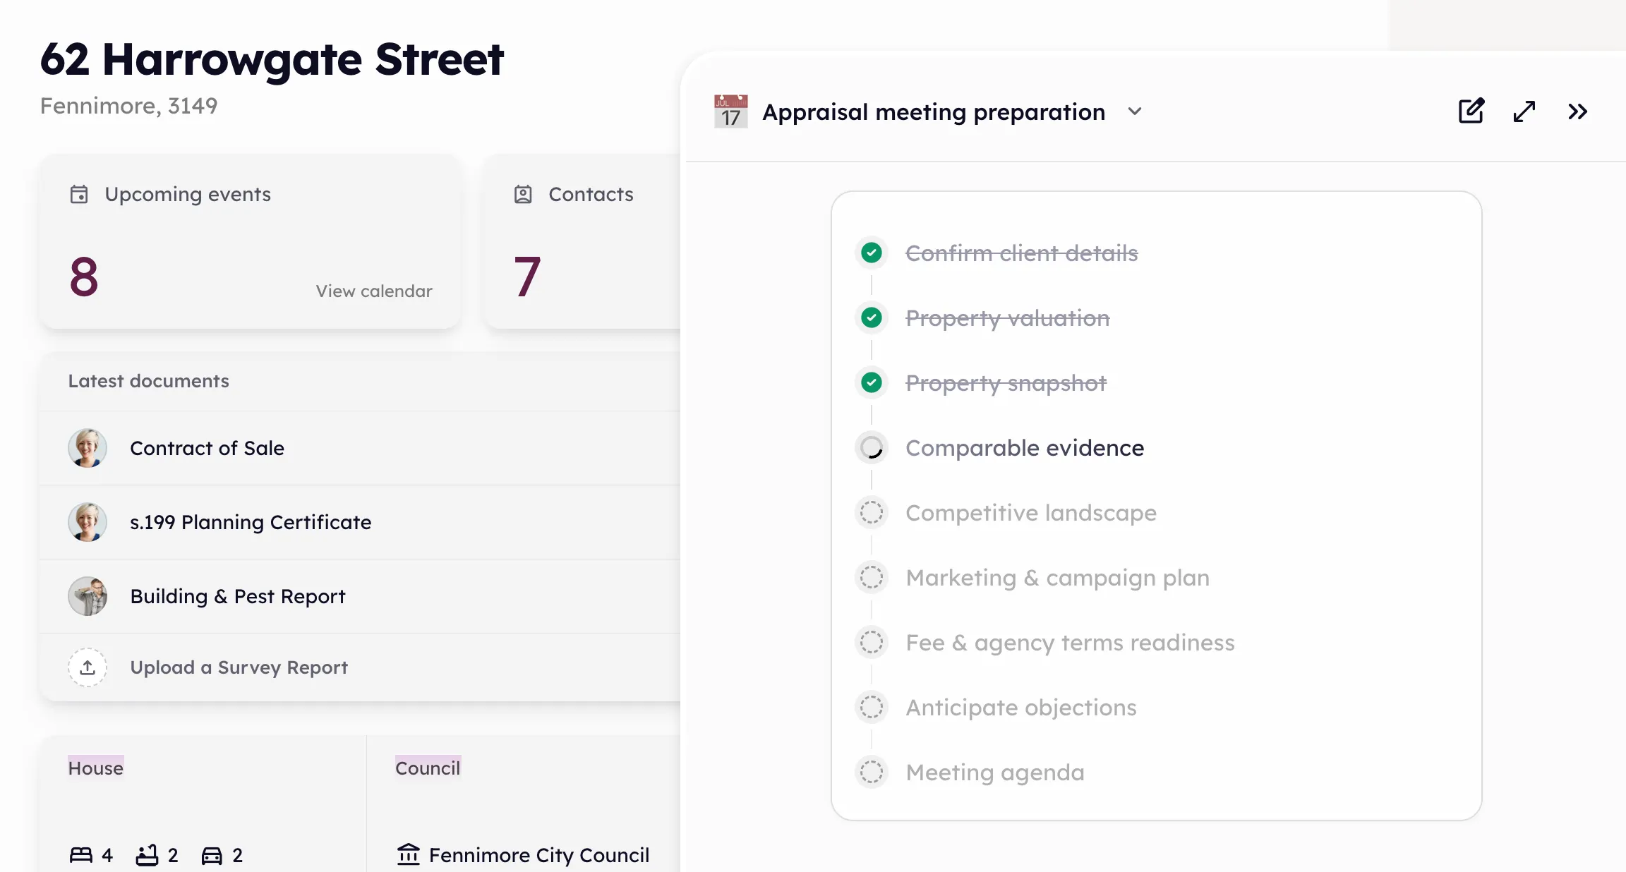Open the Marketing & campaign plan step
The height and width of the screenshot is (872, 1626).
(1057, 578)
